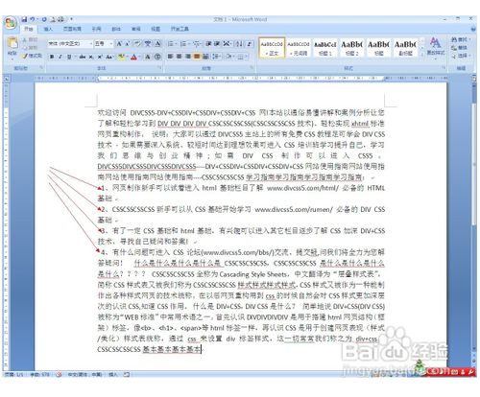
Task: Open the Change Case (Aa) dropdown
Action: click(x=109, y=57)
